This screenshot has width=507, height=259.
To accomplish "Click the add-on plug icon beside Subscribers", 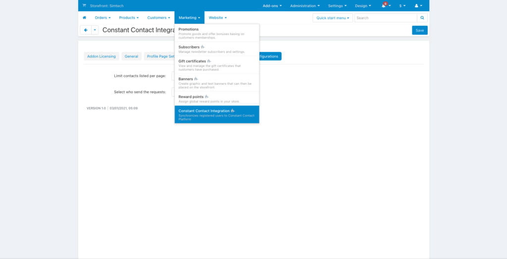I will [203, 47].
